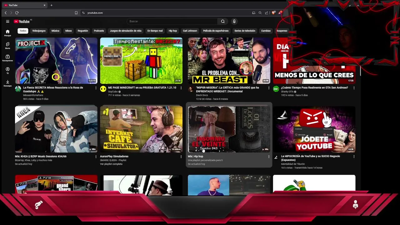Select the Carl Johnson chip
The height and width of the screenshot is (225, 400).
pos(190,31)
